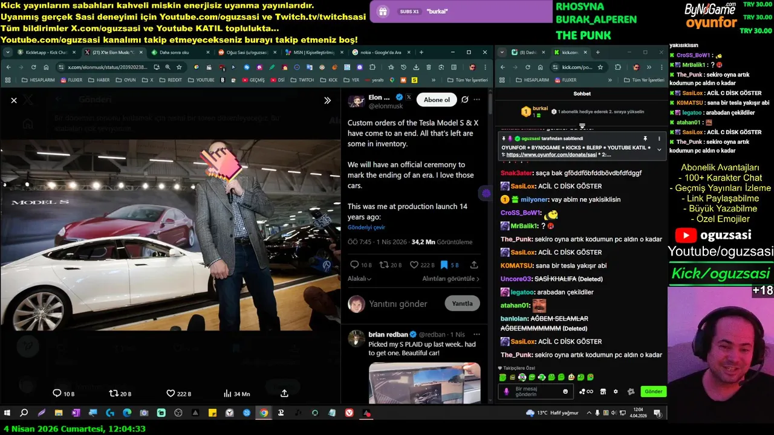Focus the Bir mesaj gönderin chat field
This screenshot has height=435, width=774.
[535, 391]
